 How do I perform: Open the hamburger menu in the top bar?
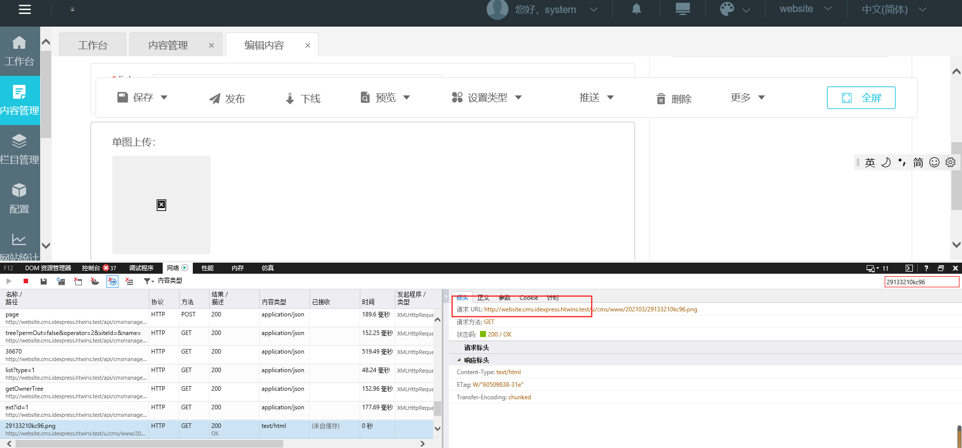pyautogui.click(x=25, y=9)
